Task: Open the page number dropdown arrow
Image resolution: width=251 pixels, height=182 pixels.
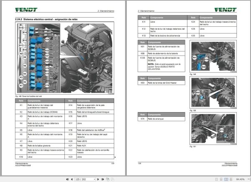Action: 95,179
